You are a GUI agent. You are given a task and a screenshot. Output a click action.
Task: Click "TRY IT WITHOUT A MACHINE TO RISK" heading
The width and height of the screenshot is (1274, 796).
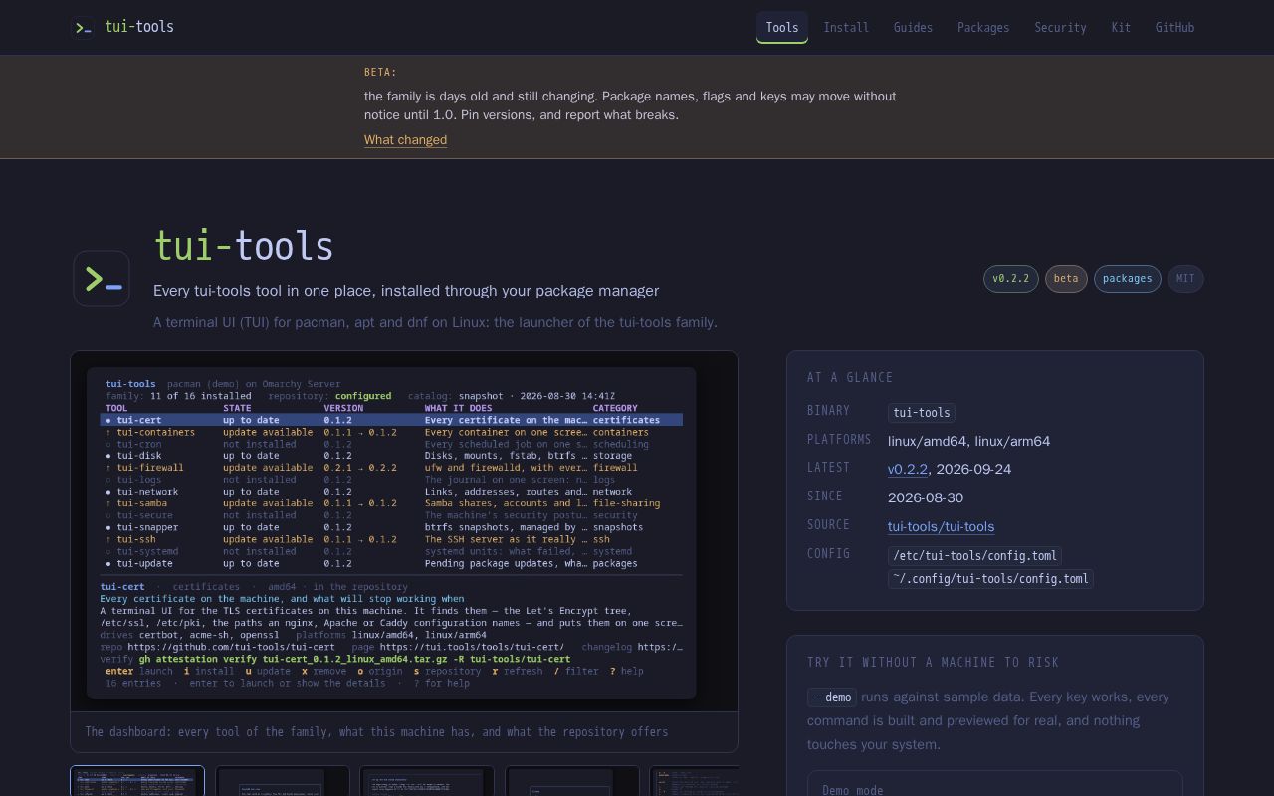(x=933, y=662)
